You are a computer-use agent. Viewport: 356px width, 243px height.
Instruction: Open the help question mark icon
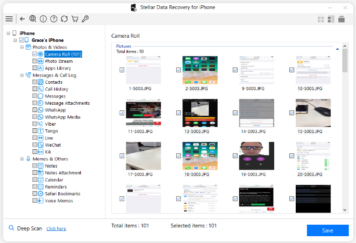click(x=53, y=18)
